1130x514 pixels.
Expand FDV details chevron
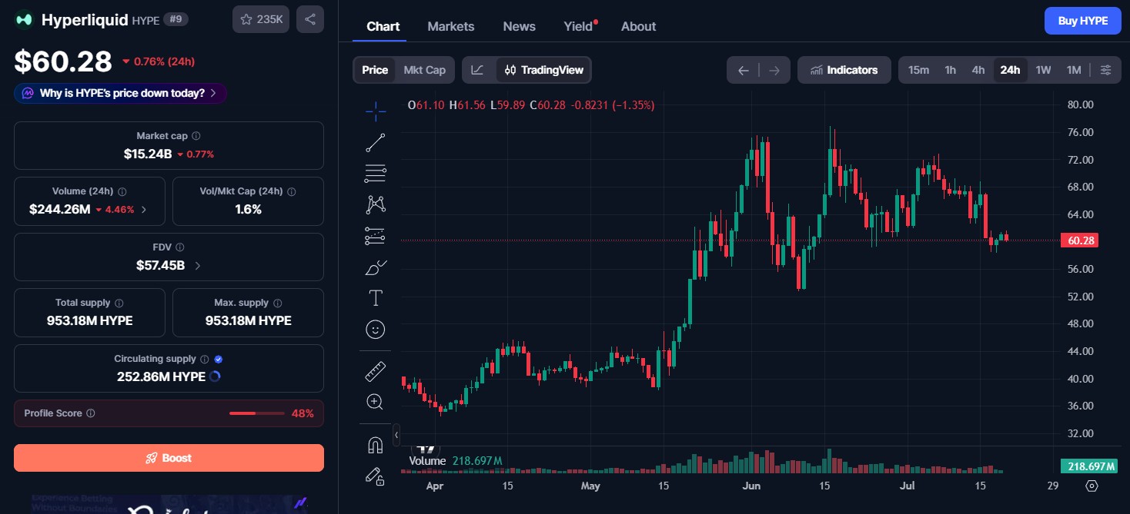(198, 265)
